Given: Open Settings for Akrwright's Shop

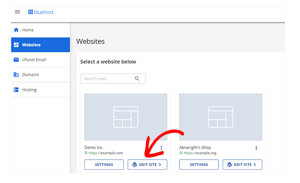Looking at the screenshot, I should click(x=199, y=164).
